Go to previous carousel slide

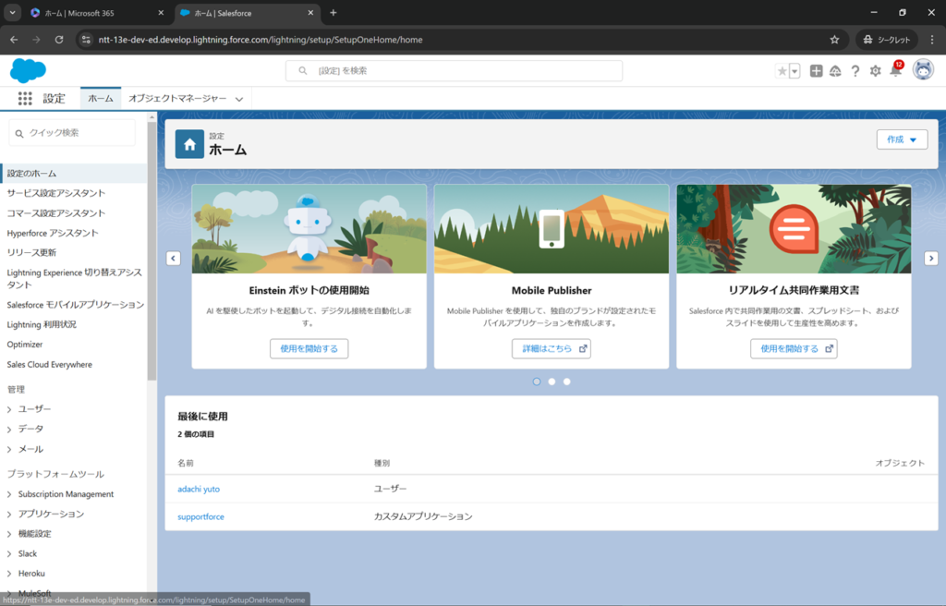coord(173,259)
